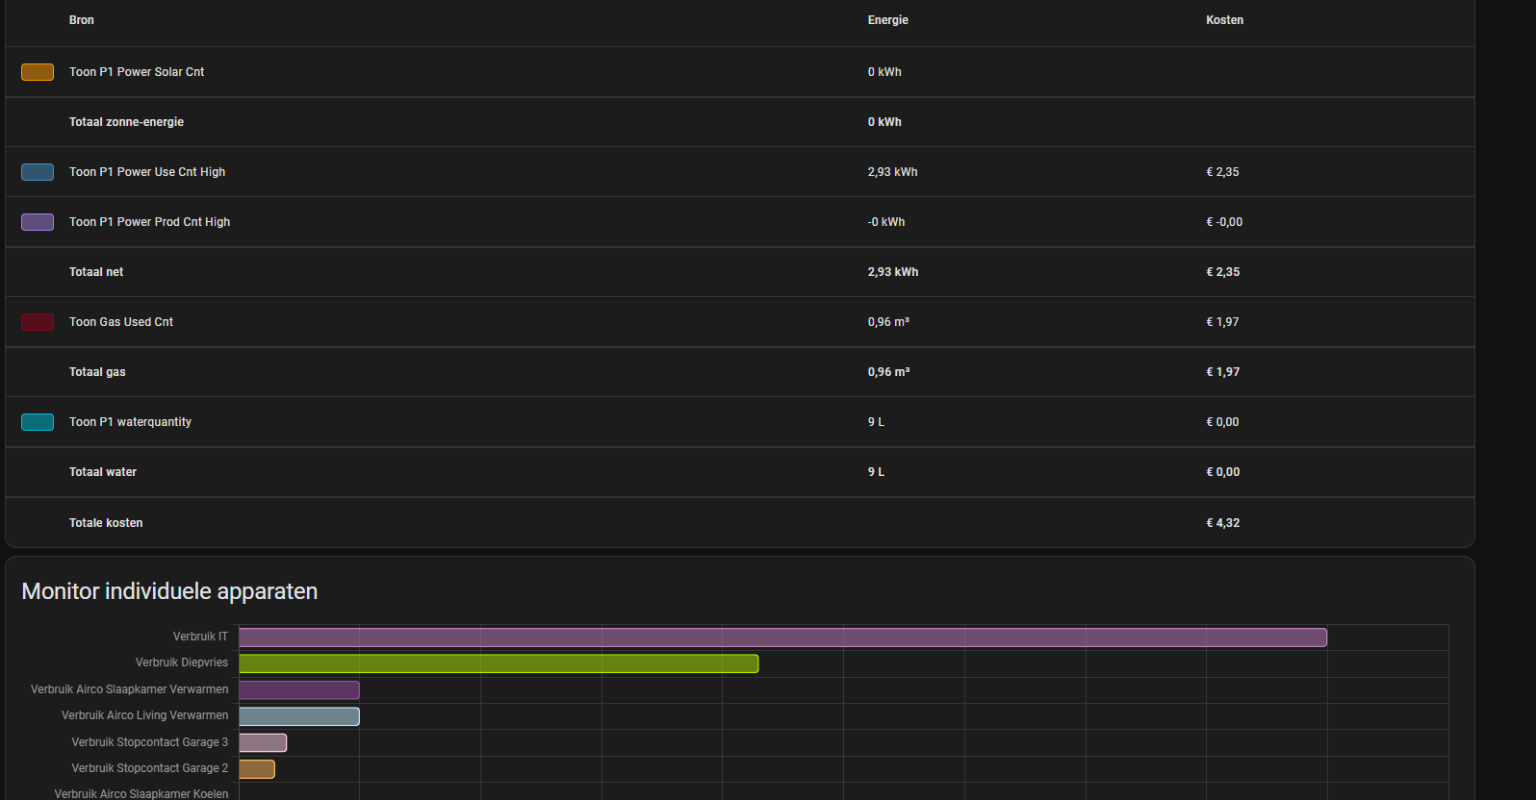This screenshot has height=800, width=1536.
Task: Click the blue Power Use Cnt High swatch
Action: (x=38, y=172)
